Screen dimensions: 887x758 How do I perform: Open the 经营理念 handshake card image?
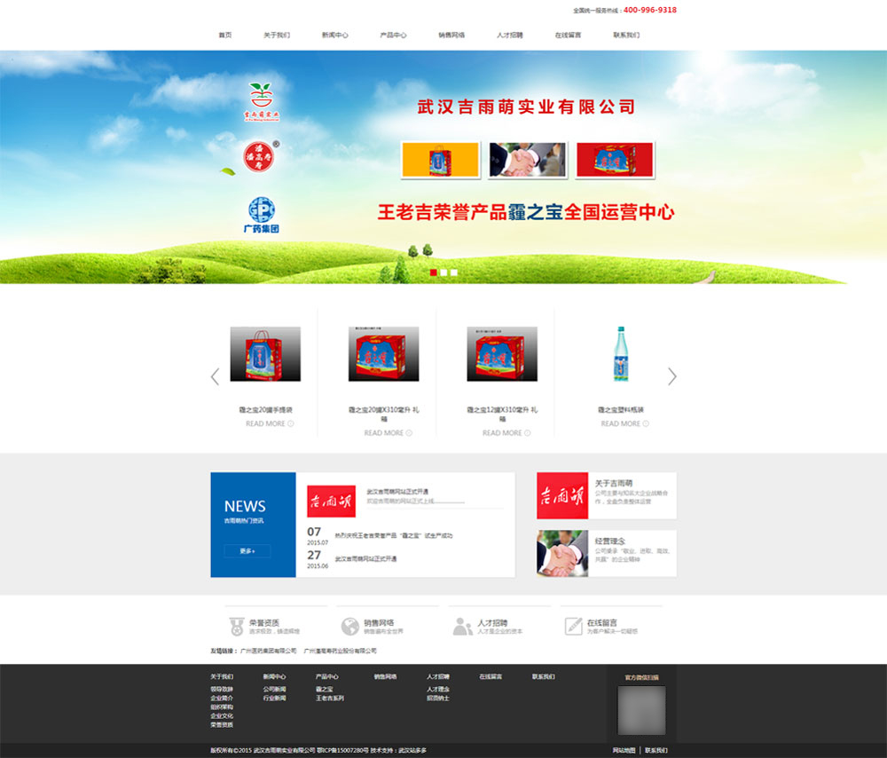pyautogui.click(x=562, y=554)
